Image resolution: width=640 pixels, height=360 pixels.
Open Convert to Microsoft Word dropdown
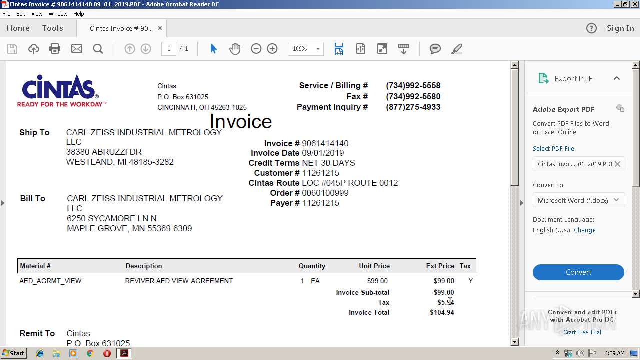coord(578,200)
